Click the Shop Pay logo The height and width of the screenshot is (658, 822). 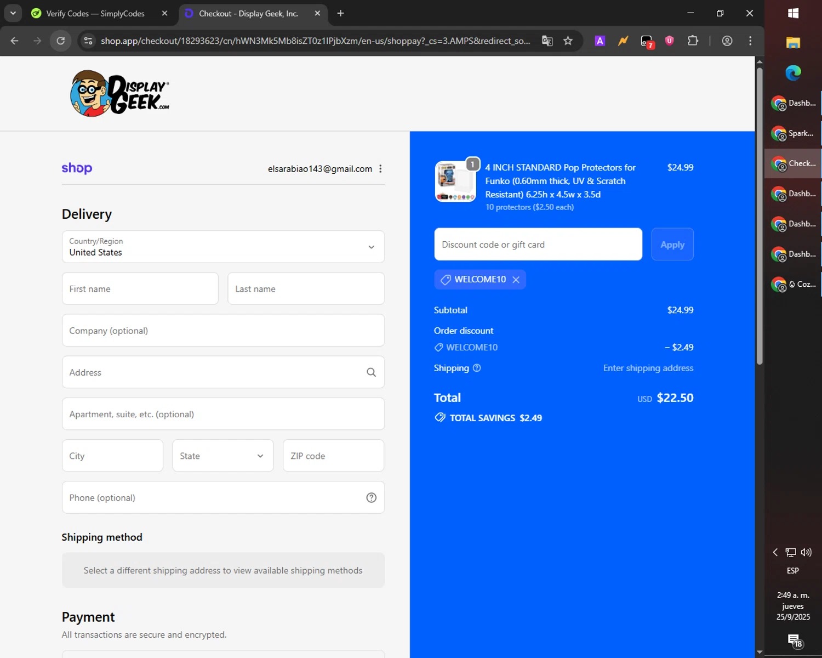point(77,168)
